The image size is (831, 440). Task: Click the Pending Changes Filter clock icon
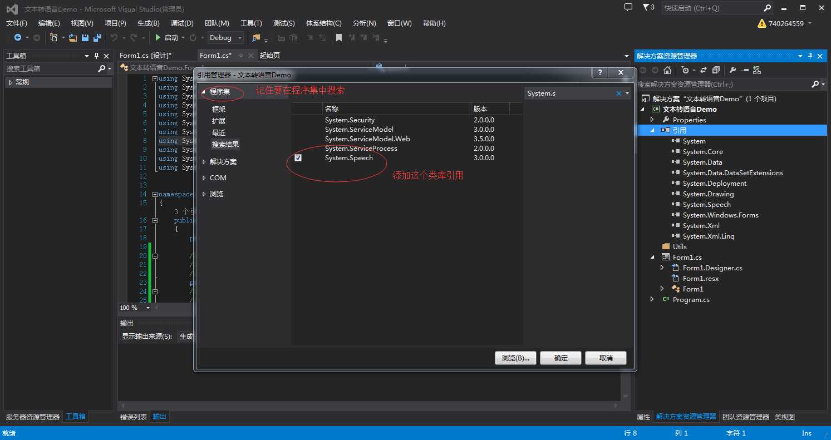(x=685, y=70)
